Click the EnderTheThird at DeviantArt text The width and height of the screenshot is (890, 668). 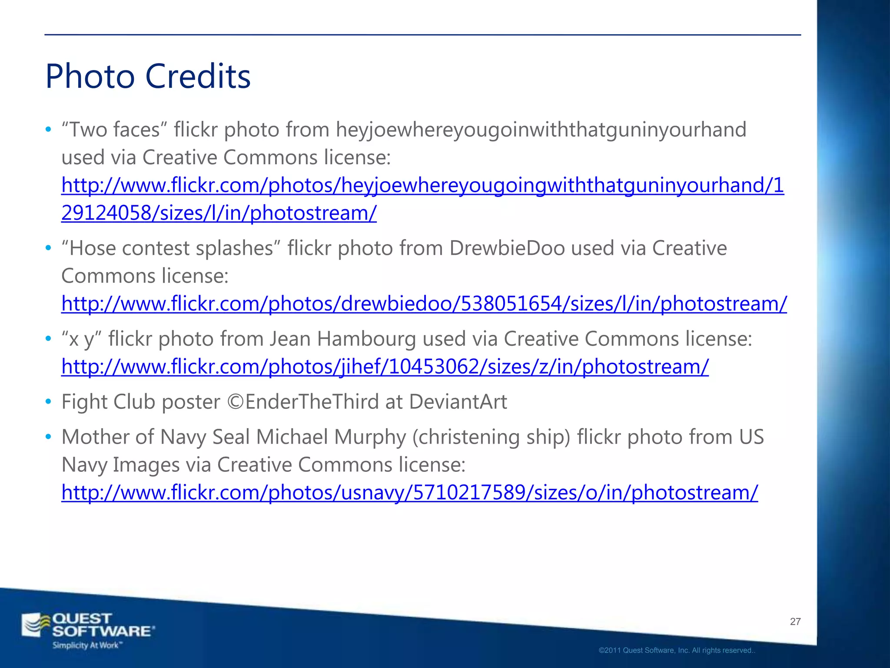(x=376, y=402)
